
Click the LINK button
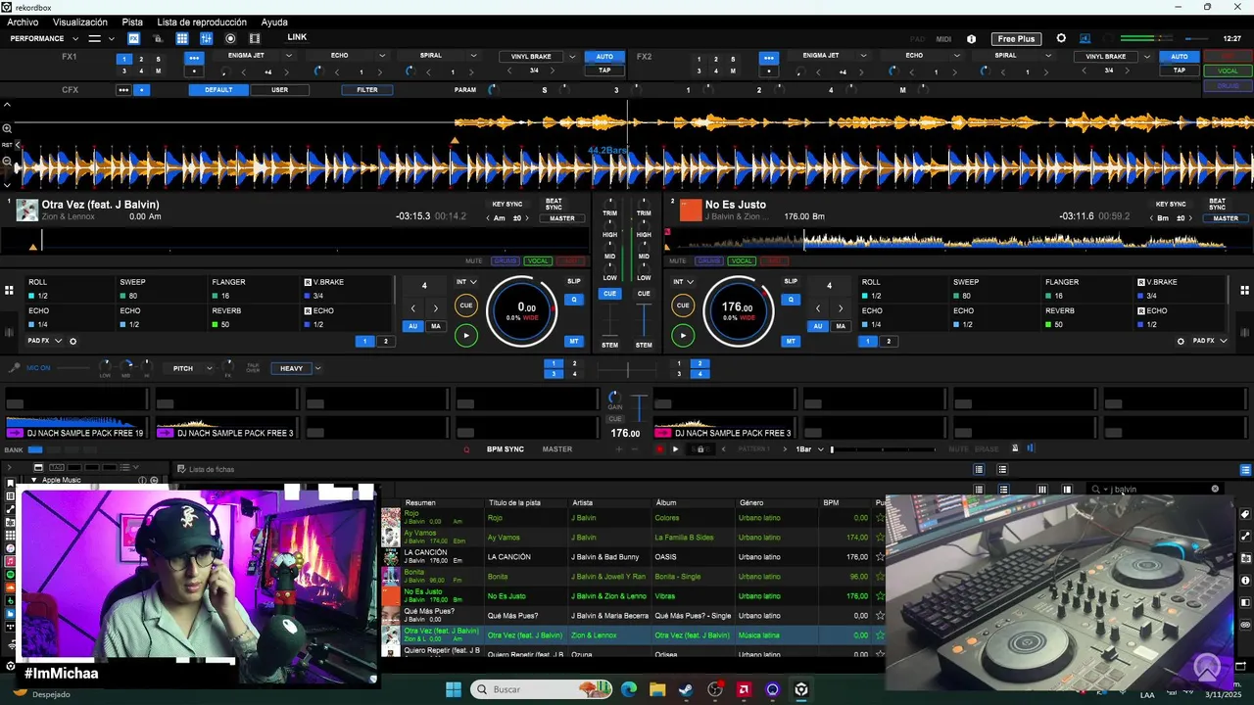(x=297, y=37)
